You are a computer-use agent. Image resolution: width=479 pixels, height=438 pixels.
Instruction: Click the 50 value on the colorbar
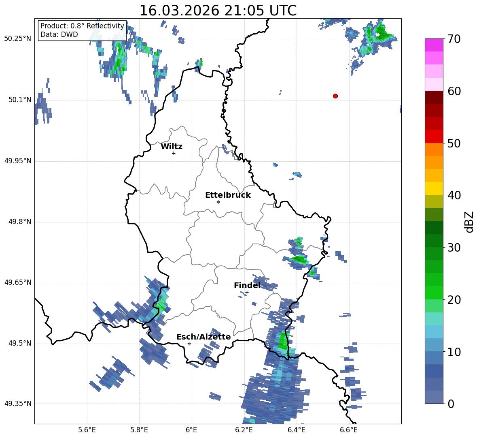454,143
